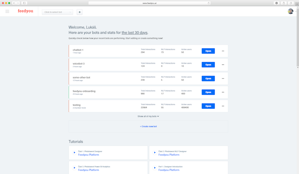Screen dimensions: 299x174
Task: Click browser back arrow
Action: click(14, 3)
